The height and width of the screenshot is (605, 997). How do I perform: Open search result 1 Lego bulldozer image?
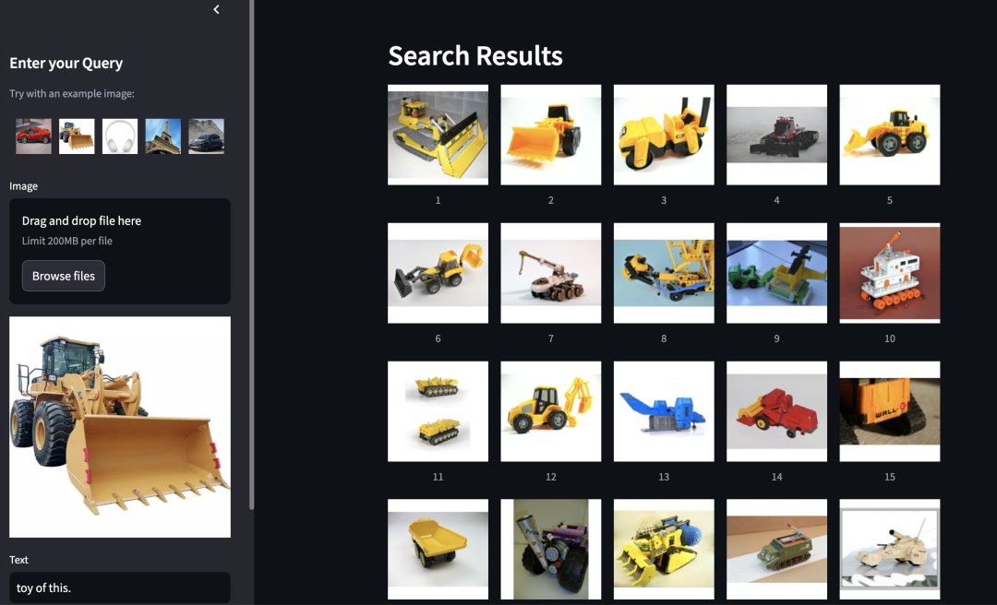click(438, 135)
